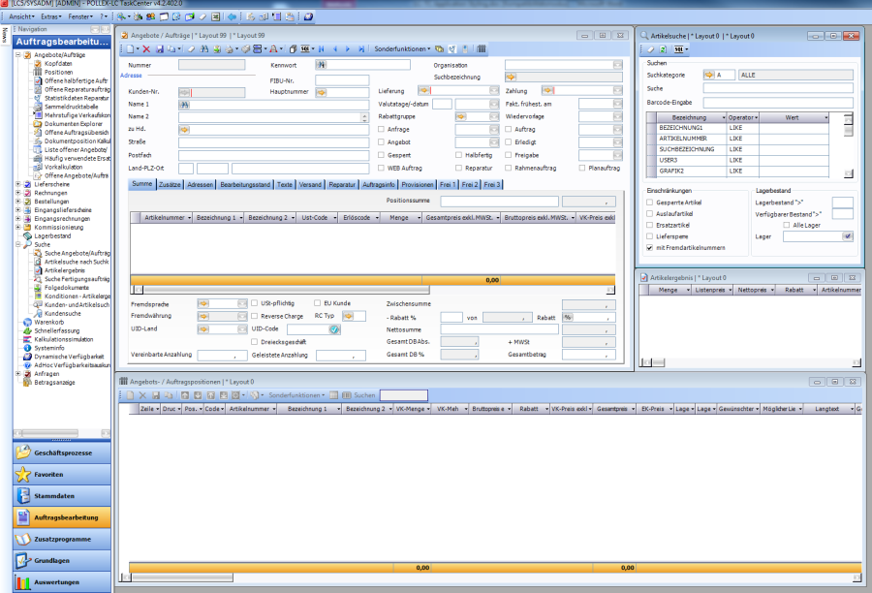Switch to the Bearbeitungsstand tab
The width and height of the screenshot is (872, 593).
click(245, 184)
